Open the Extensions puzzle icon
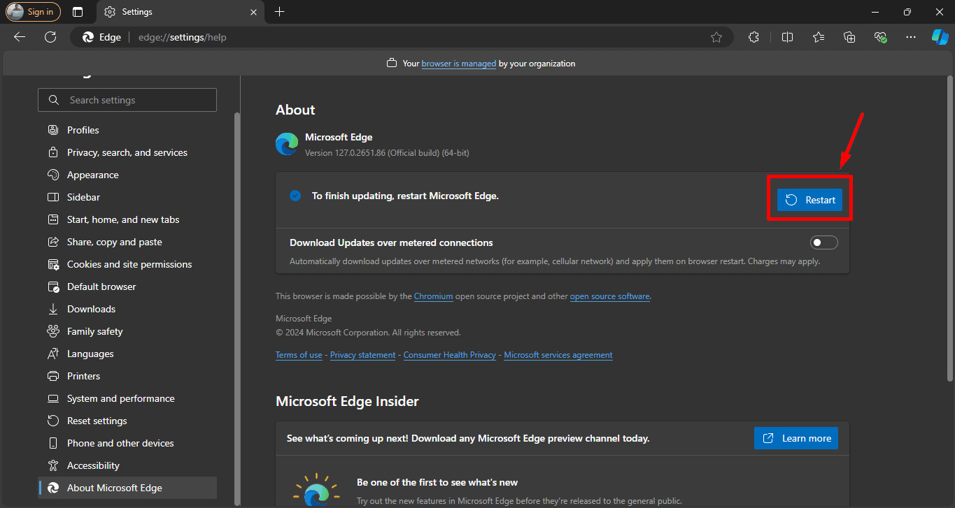955x508 pixels. (754, 37)
